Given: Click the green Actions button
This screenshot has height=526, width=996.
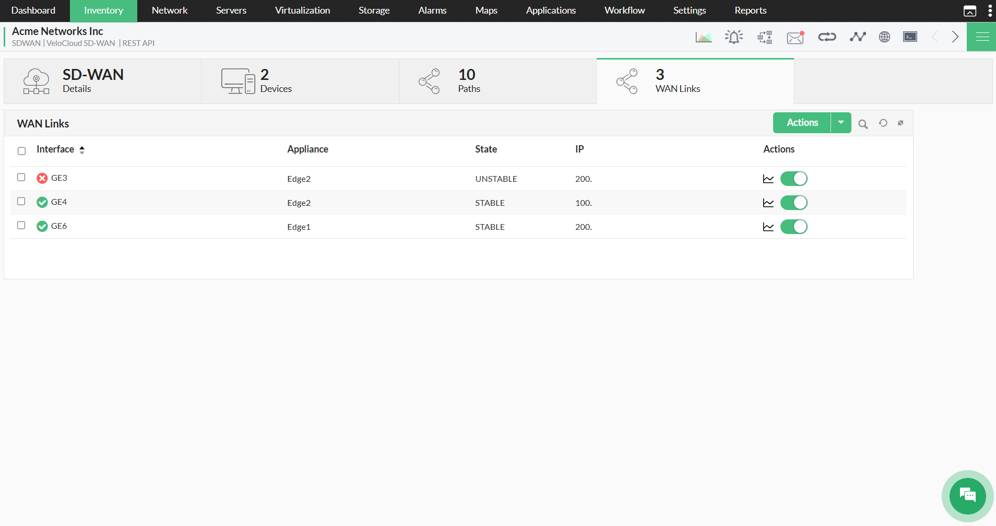Looking at the screenshot, I should coord(802,123).
